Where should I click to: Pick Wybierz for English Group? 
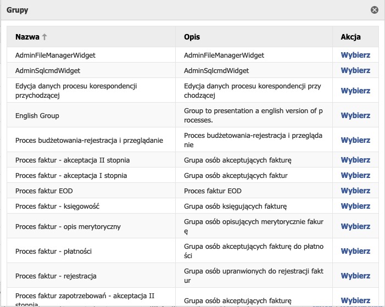pos(355,116)
